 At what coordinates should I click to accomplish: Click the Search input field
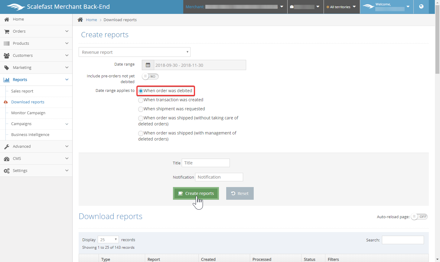tap(403, 240)
